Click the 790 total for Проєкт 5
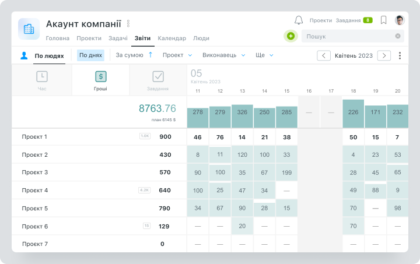The image size is (420, 264). point(164,209)
